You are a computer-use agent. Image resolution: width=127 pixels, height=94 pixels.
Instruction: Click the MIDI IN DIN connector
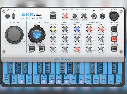(114, 16)
